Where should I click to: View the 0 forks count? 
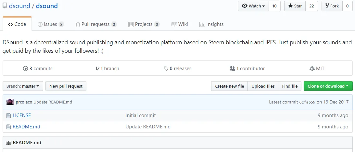click(x=347, y=6)
